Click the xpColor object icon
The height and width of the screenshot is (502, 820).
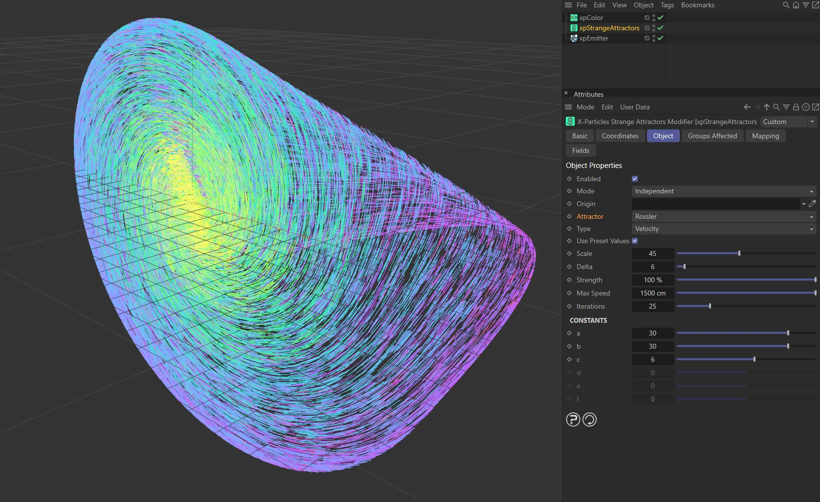(574, 18)
